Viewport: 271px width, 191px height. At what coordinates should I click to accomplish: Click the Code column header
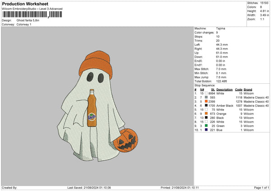[239, 89]
